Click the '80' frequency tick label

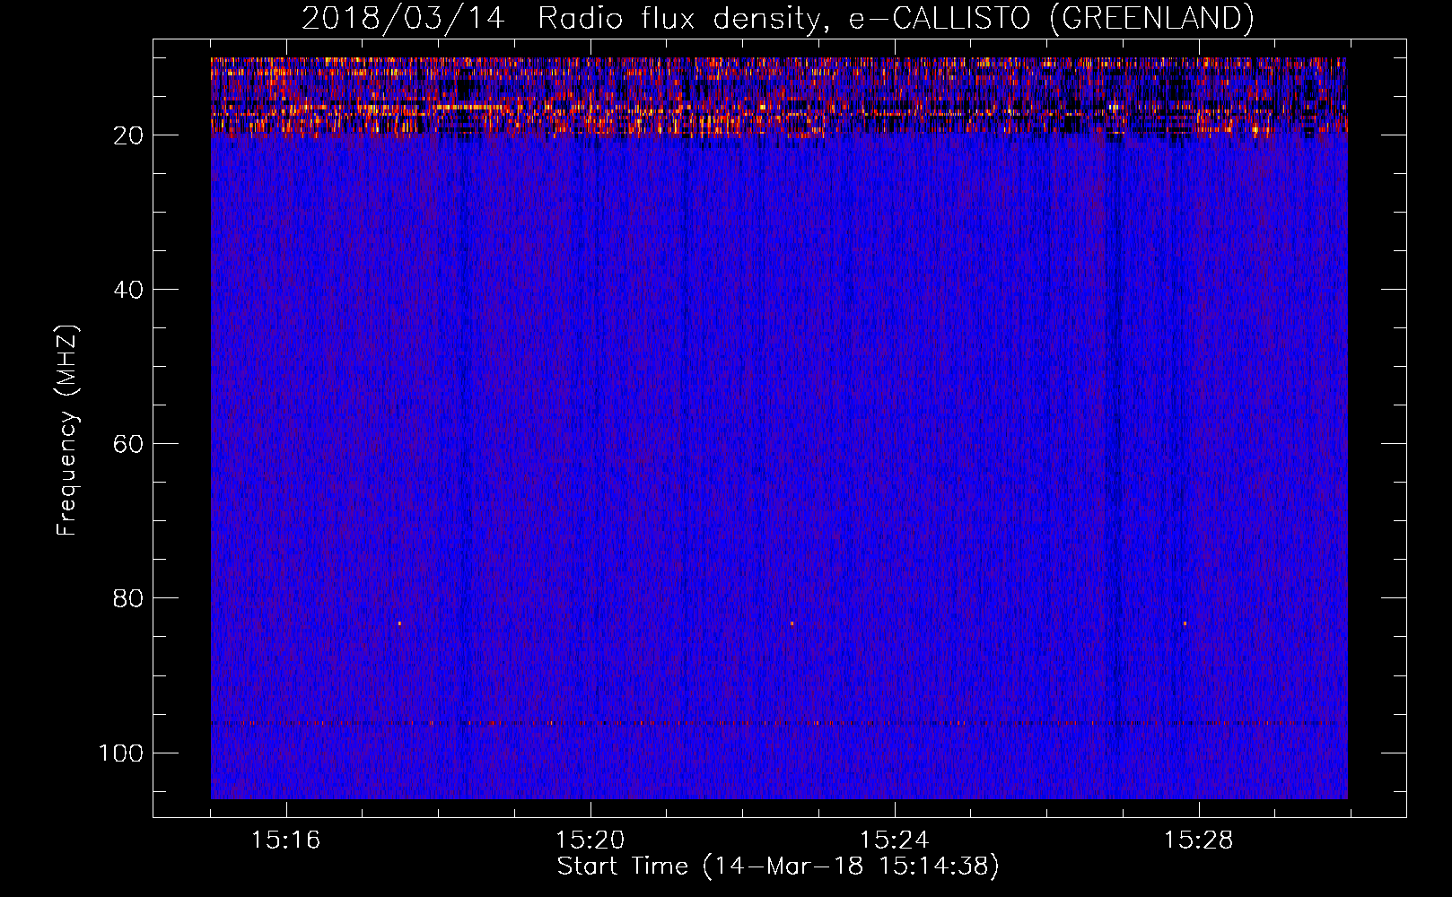(x=128, y=598)
